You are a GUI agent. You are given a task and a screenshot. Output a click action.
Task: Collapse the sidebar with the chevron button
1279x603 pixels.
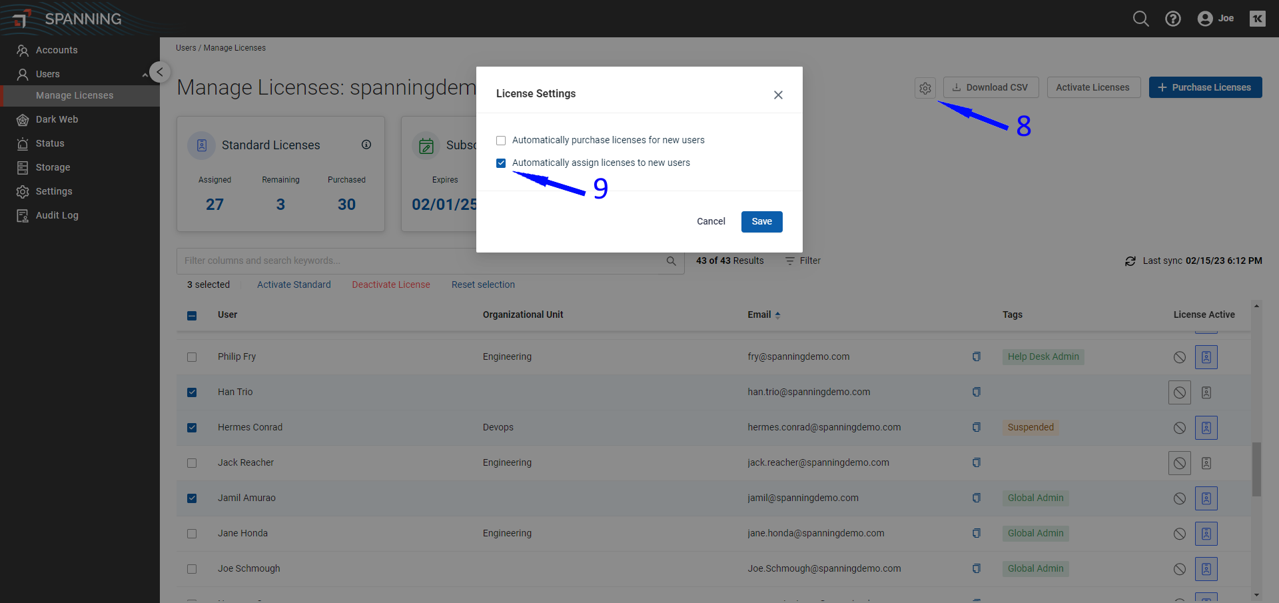[160, 72]
